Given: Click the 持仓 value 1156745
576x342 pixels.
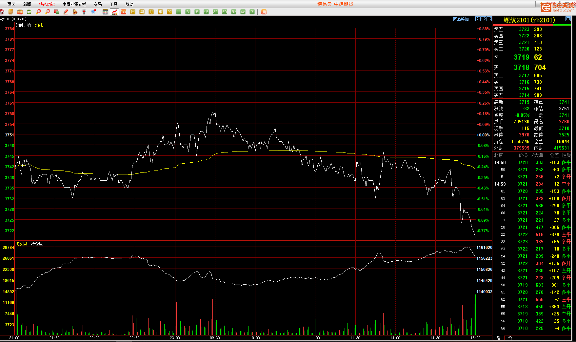Looking at the screenshot, I should coord(520,141).
